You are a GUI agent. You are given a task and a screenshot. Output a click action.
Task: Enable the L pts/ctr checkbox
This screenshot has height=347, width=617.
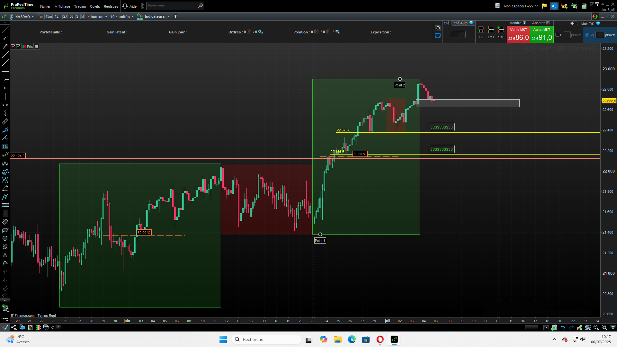pos(557,35)
